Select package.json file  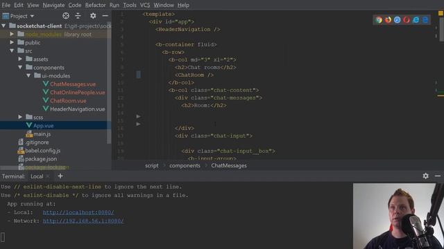[x=41, y=159]
